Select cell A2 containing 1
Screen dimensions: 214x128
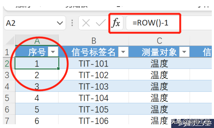[37, 63]
